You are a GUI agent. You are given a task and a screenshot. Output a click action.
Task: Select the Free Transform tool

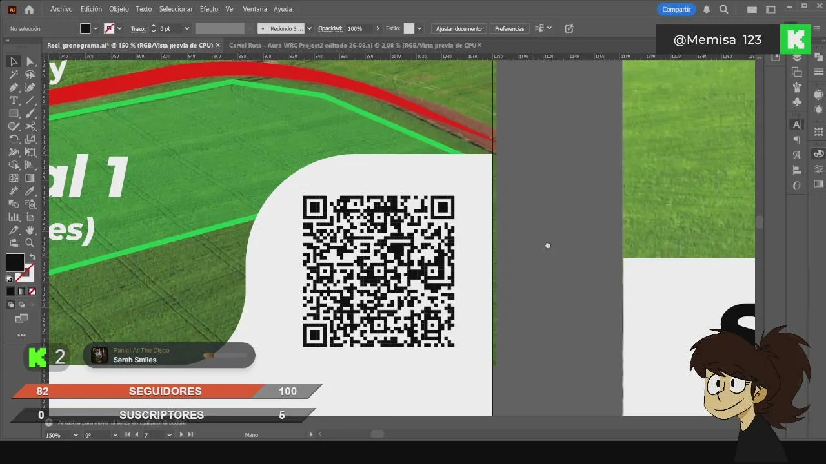pos(30,152)
